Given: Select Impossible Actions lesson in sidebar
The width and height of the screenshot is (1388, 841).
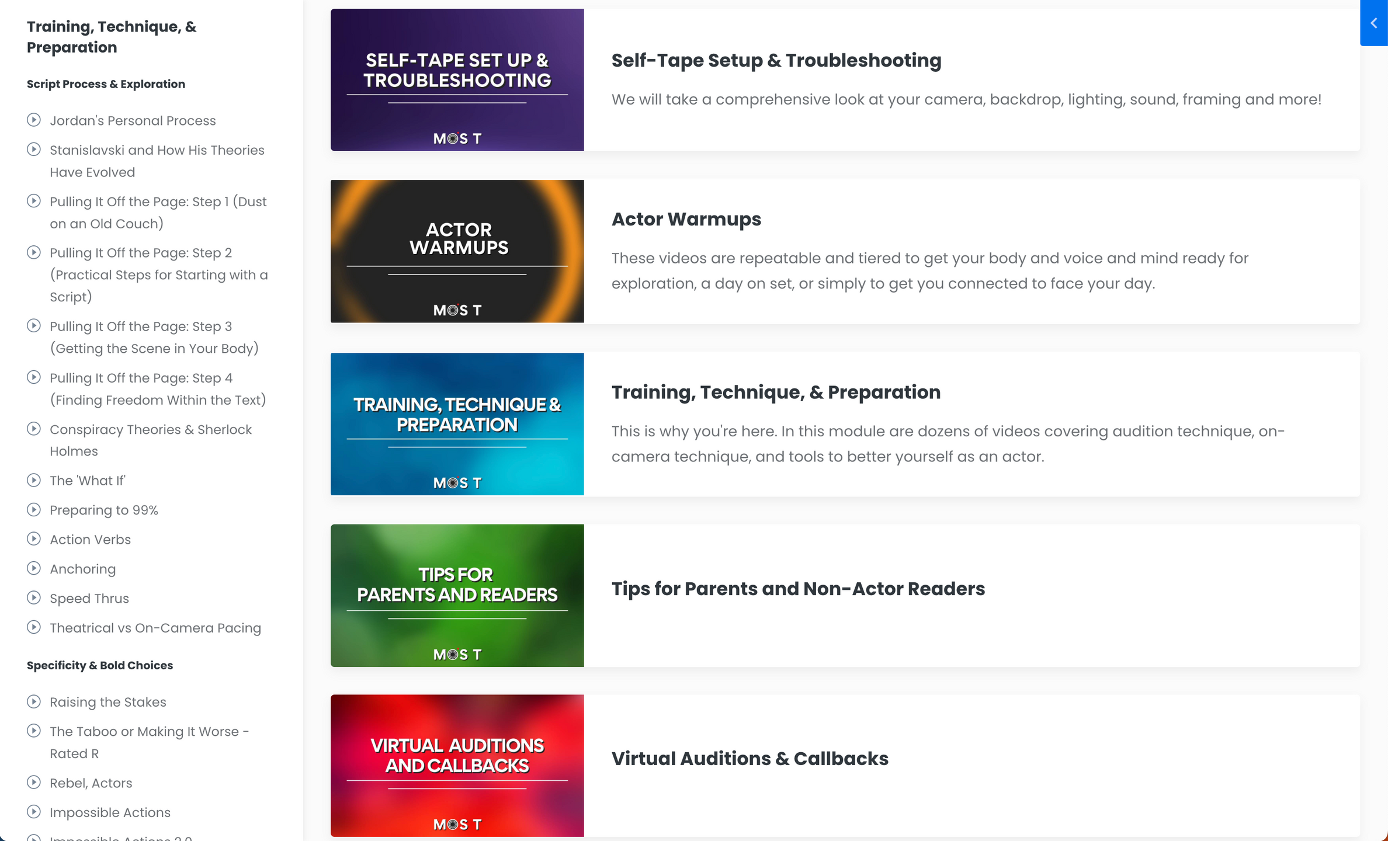Looking at the screenshot, I should click(110, 812).
